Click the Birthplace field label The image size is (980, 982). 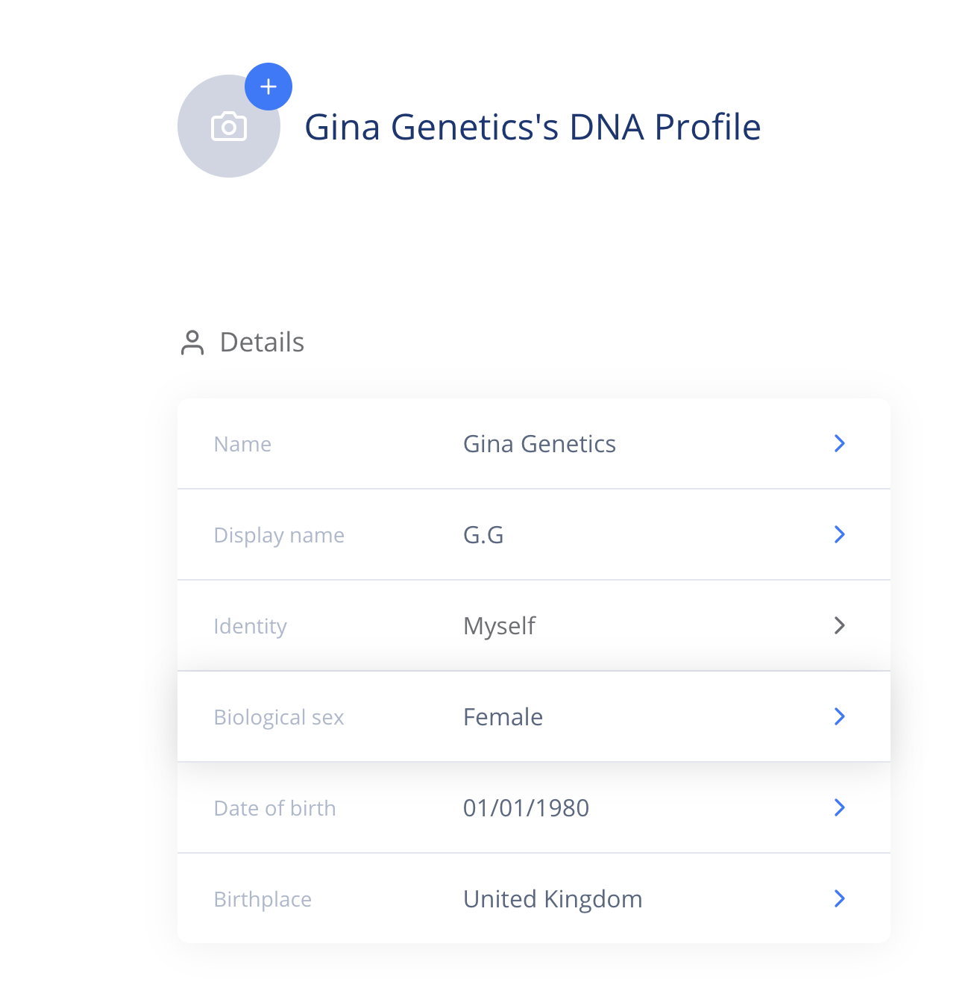click(263, 899)
